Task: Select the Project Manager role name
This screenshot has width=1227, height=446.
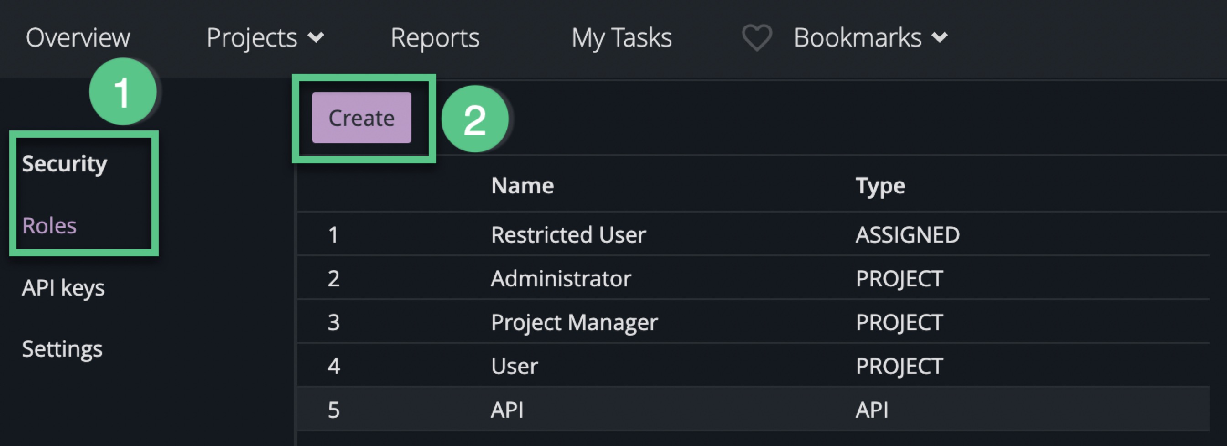Action: pos(574,323)
